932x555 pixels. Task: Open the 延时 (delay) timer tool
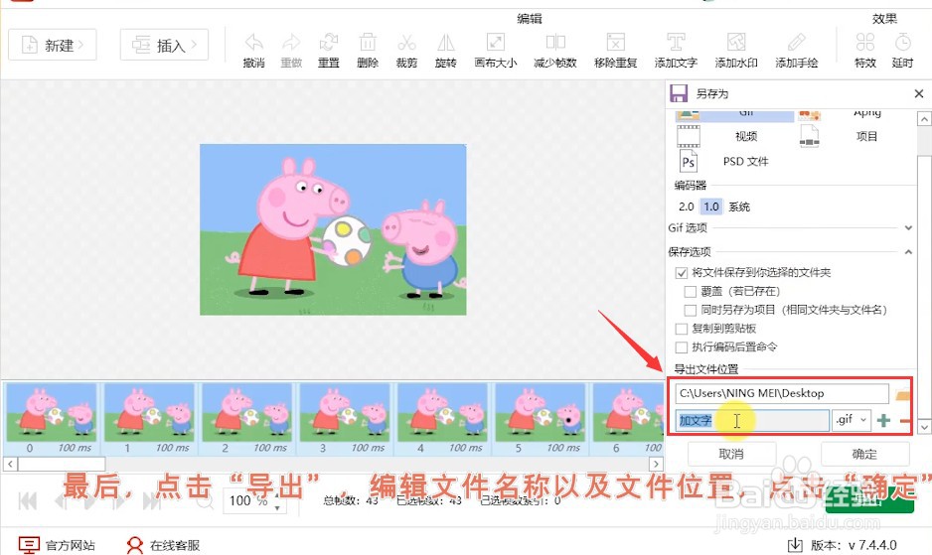(x=903, y=43)
